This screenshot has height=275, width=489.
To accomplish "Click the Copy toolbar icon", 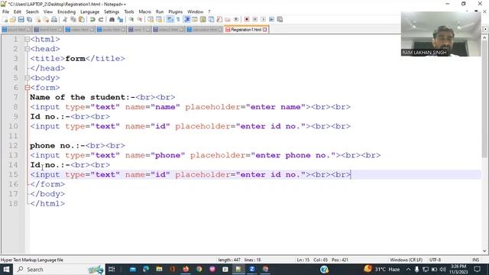I will [x=73, y=19].
